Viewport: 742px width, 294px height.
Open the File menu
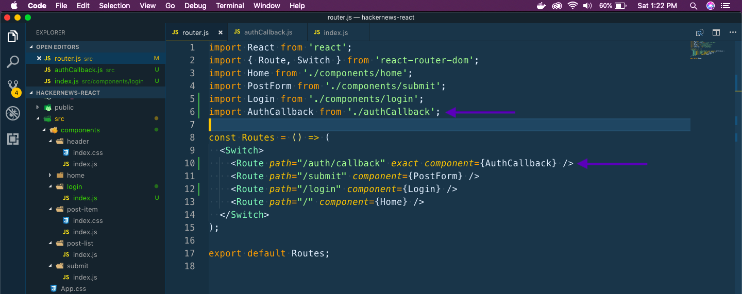(61, 6)
